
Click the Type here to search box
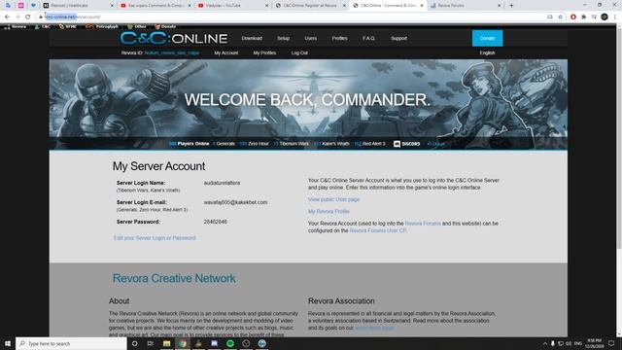point(71,343)
